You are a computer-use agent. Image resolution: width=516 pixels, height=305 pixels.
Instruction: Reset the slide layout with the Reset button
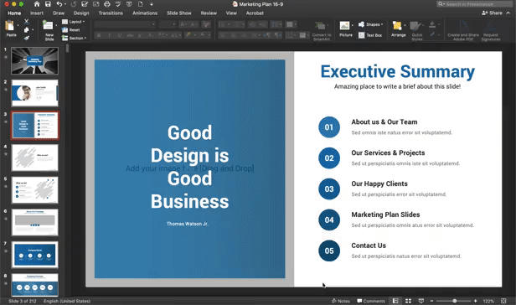click(71, 30)
